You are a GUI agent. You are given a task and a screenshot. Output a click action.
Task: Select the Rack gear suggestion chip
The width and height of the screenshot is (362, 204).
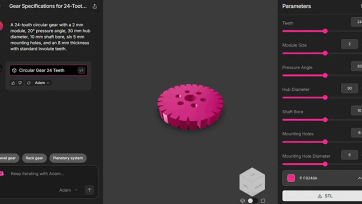pos(34,158)
